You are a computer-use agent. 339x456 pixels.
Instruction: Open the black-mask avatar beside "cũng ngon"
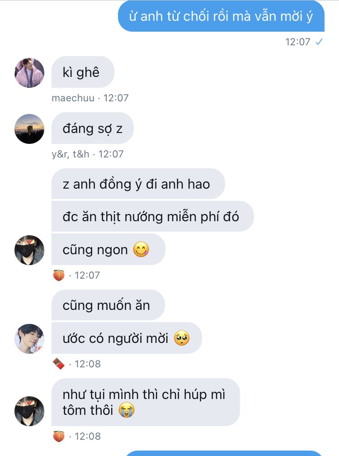29,250
